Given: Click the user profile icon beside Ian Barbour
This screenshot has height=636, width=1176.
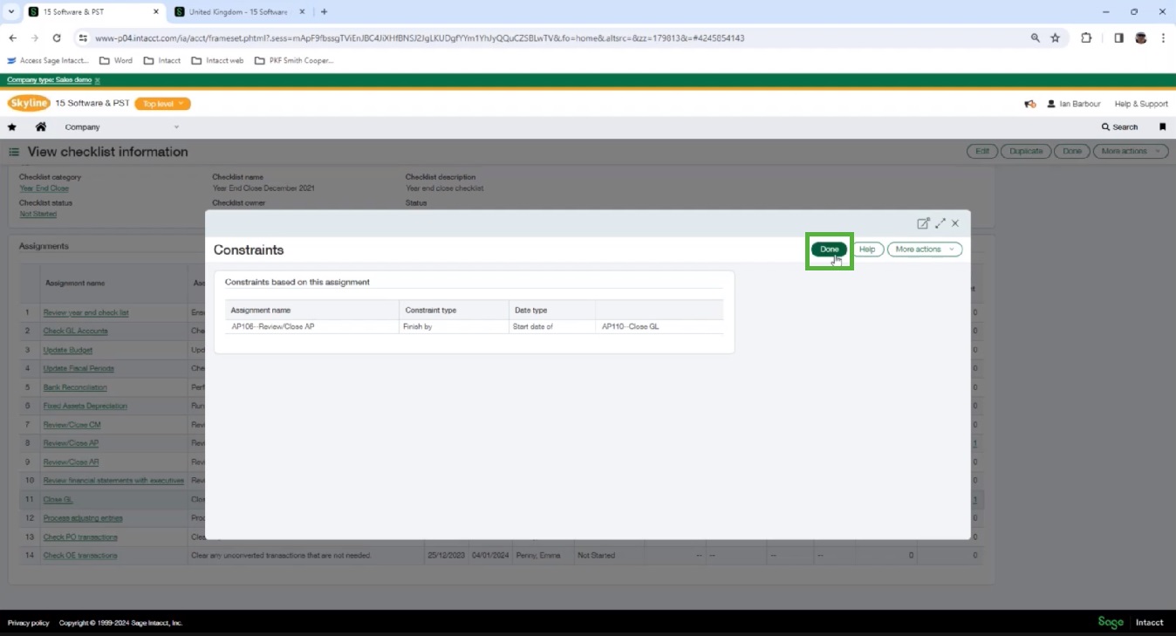Looking at the screenshot, I should coord(1051,103).
